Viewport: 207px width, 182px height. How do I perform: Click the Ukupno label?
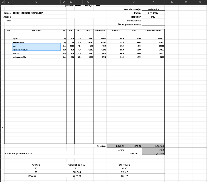click(x=32, y=176)
